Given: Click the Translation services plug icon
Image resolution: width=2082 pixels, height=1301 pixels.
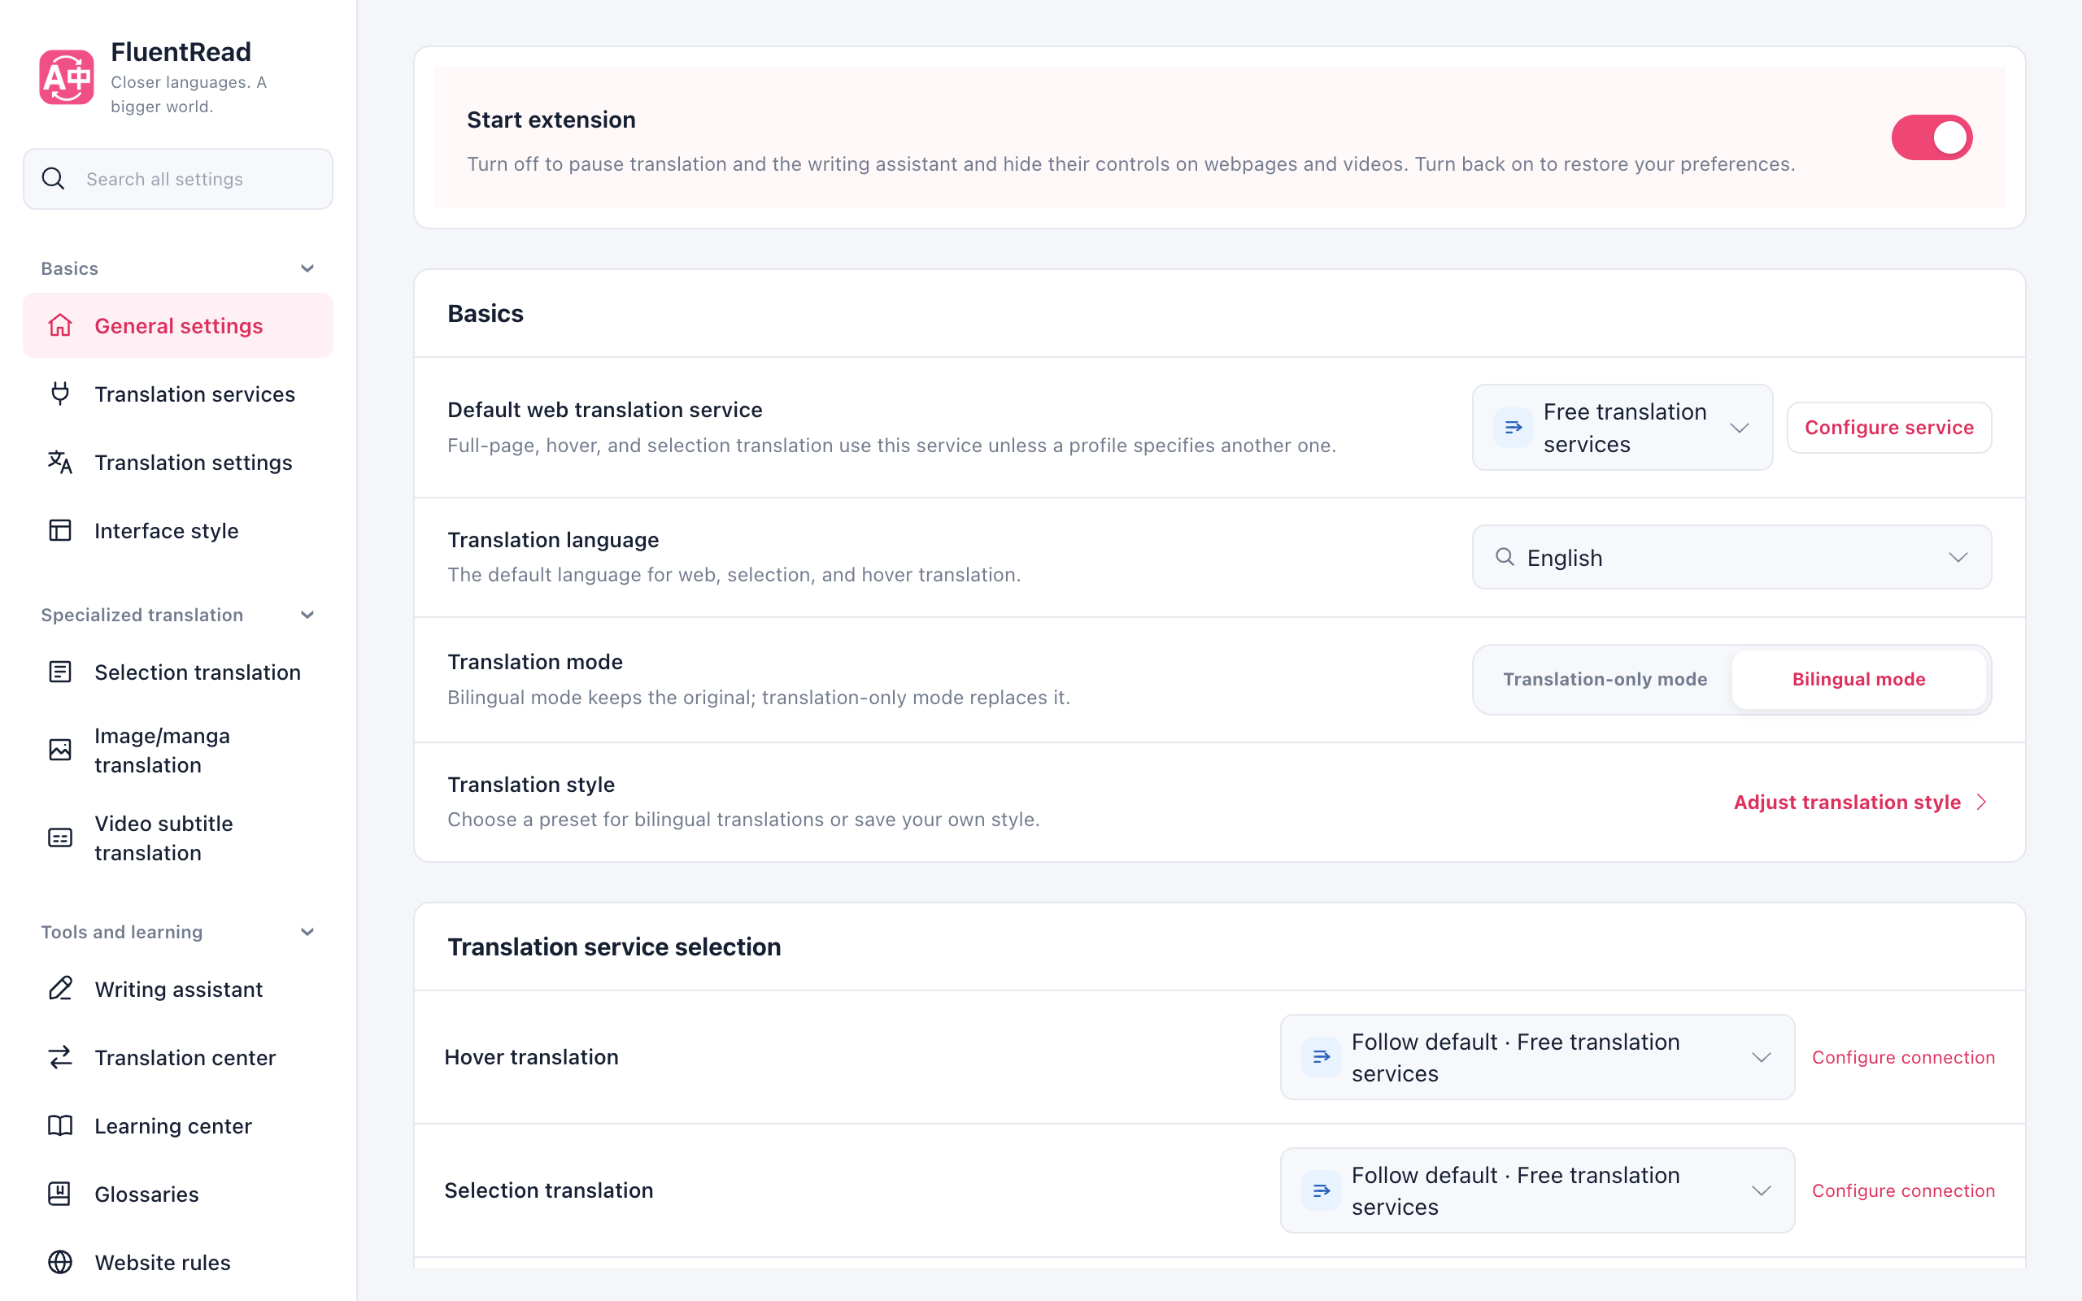Looking at the screenshot, I should 60,394.
